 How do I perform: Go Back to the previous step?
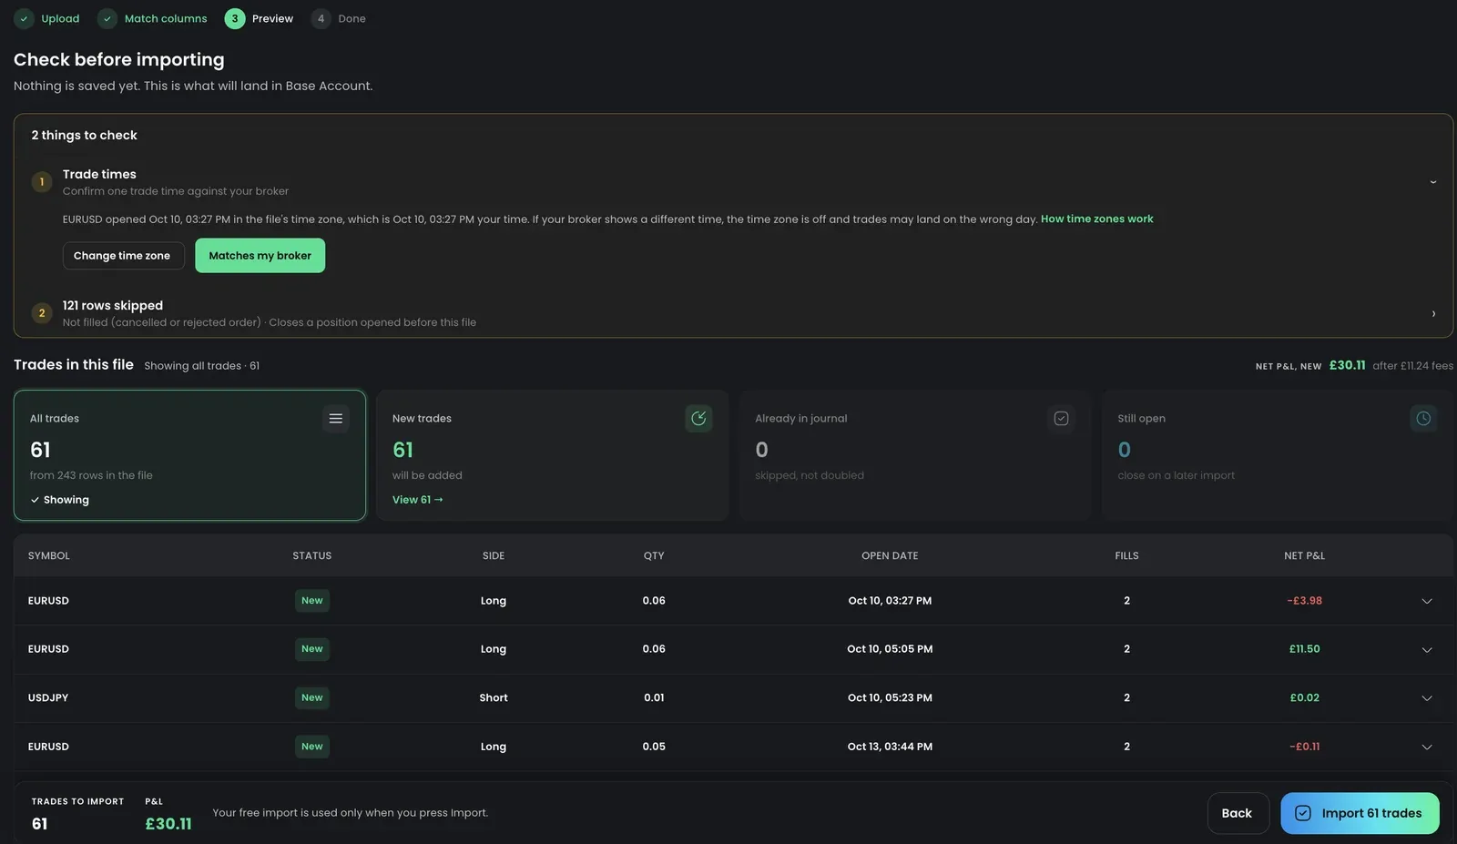point(1238,813)
